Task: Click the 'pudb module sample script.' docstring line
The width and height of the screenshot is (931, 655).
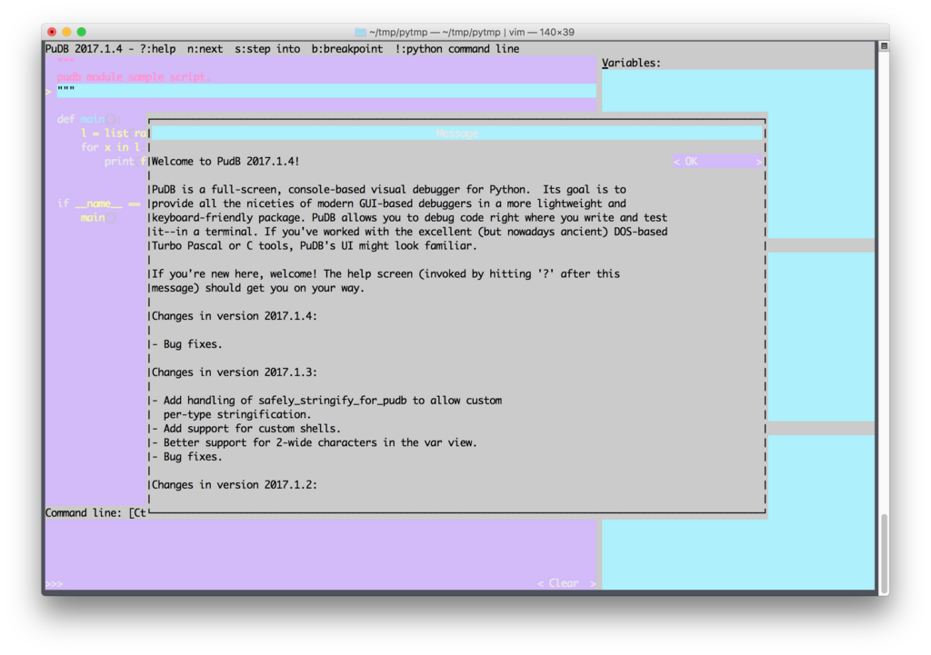Action: 134,77
